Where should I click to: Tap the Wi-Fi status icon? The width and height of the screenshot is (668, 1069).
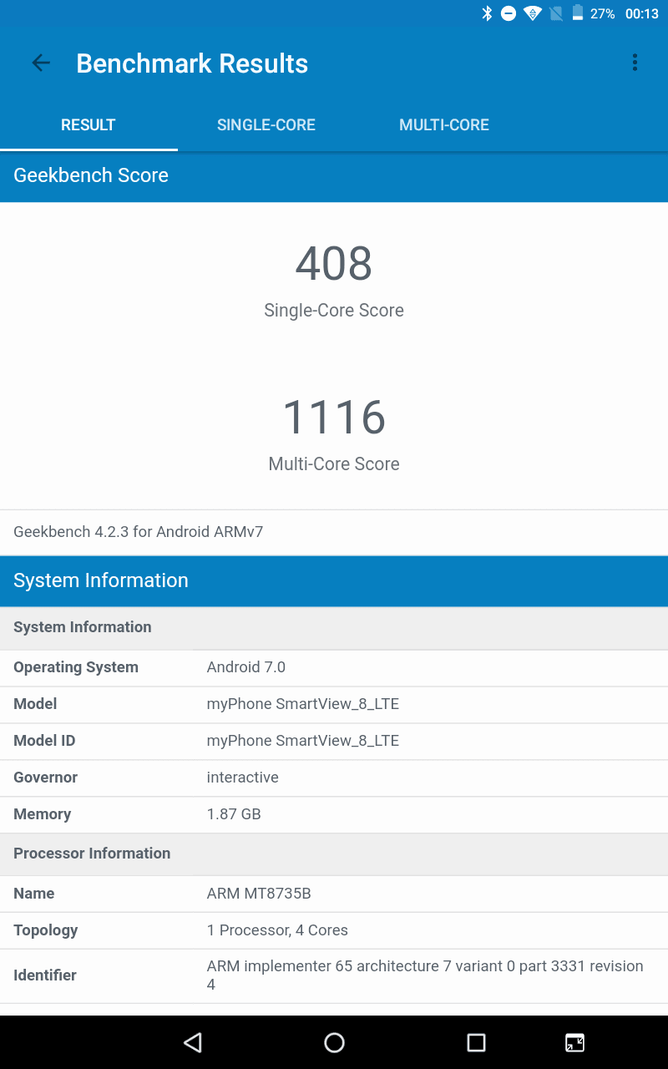[x=533, y=13]
